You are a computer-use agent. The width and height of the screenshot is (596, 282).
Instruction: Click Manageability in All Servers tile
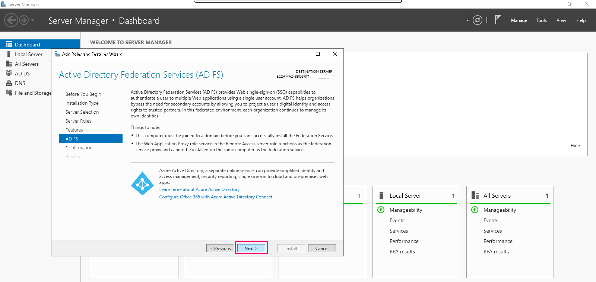click(x=500, y=210)
